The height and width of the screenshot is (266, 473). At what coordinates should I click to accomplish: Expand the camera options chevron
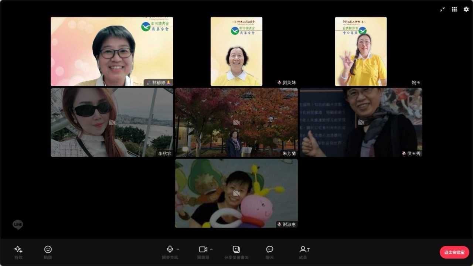point(211,249)
